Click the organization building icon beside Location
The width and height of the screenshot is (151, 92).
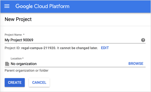[7, 64]
